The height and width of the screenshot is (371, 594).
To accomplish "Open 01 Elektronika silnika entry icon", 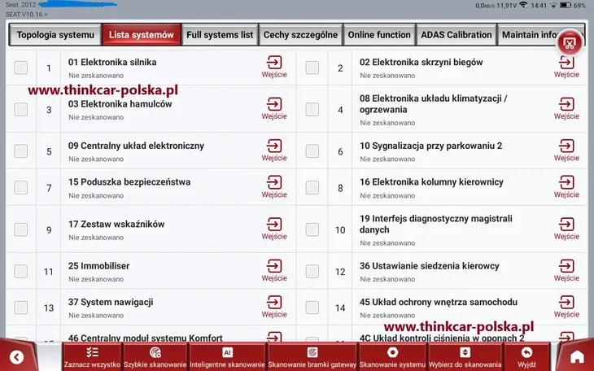I will pyautogui.click(x=274, y=67).
